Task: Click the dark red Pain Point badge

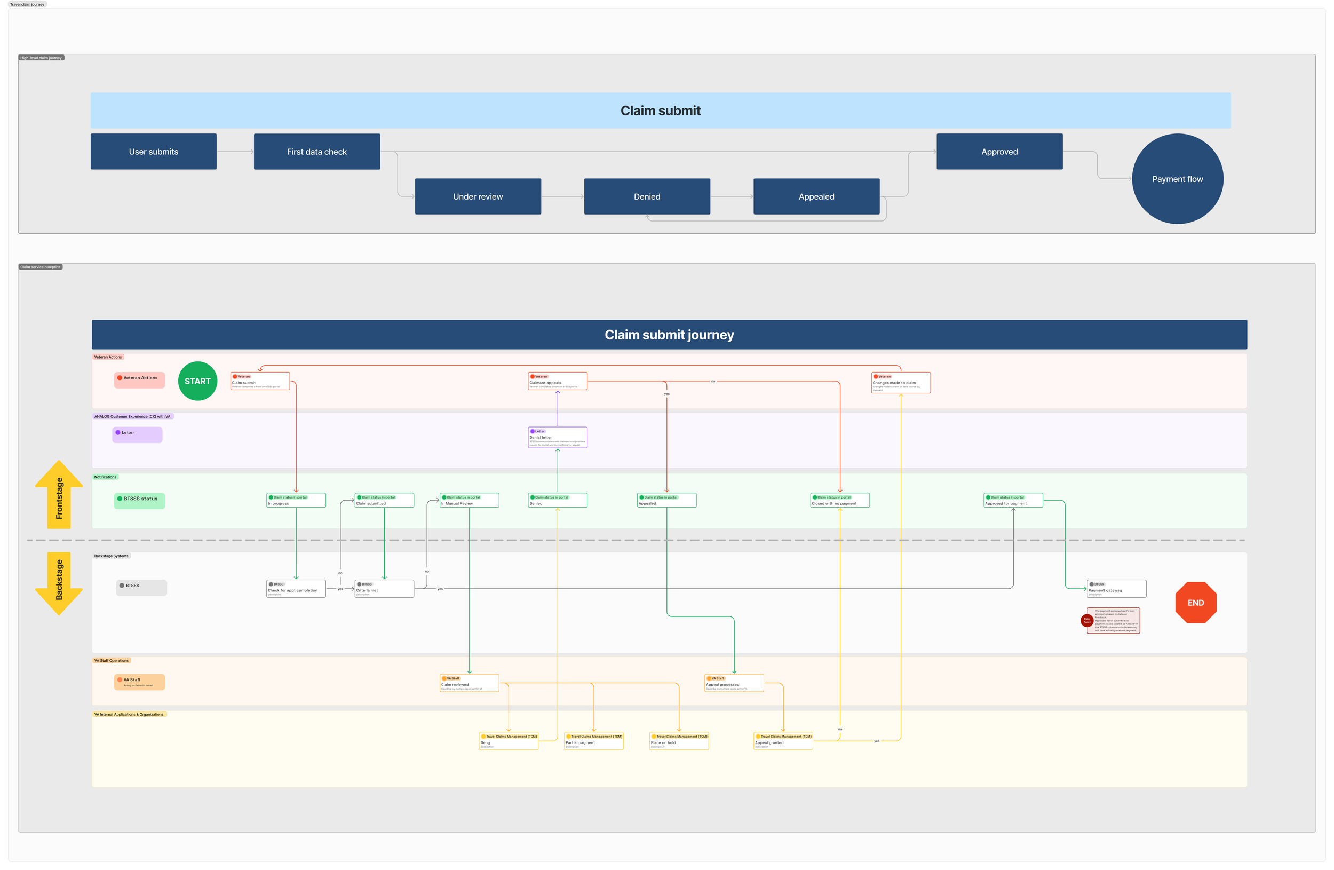Action: [1086, 621]
